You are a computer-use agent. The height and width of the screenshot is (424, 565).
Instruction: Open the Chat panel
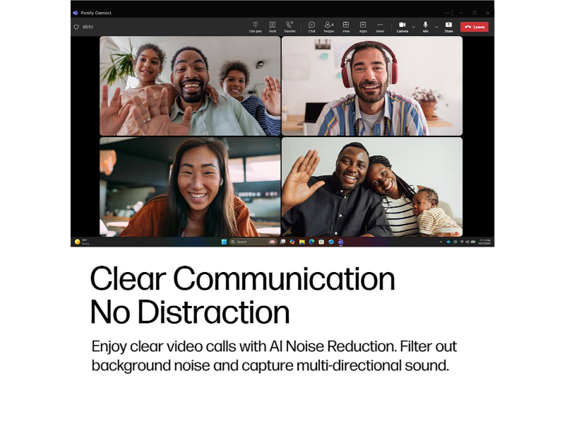tap(311, 27)
